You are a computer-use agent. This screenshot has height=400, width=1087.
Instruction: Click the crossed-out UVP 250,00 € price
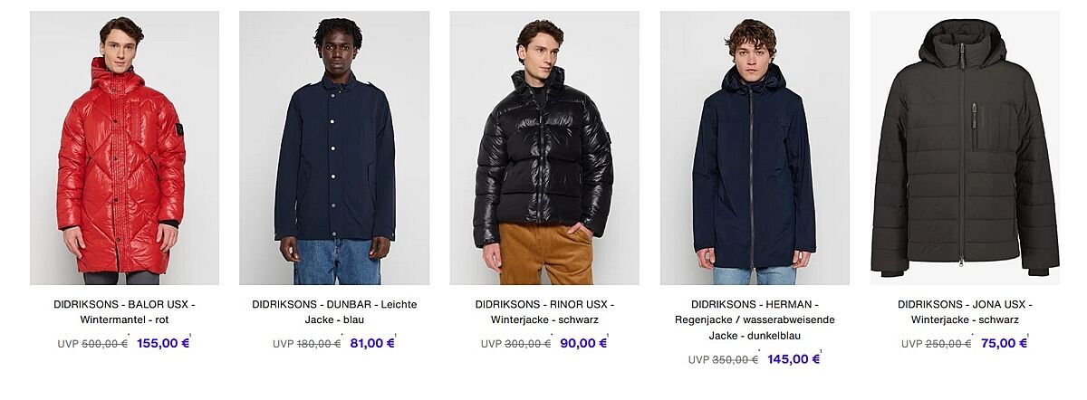pyautogui.click(x=937, y=344)
